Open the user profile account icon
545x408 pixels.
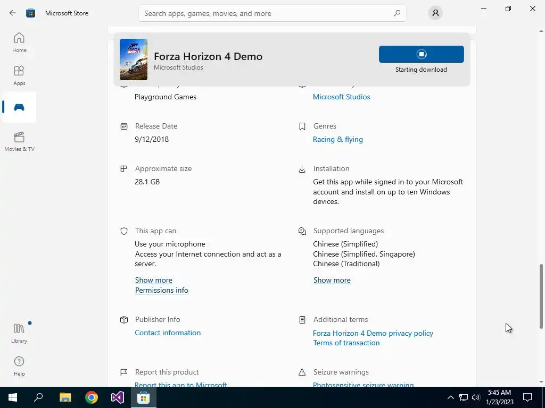pos(435,13)
